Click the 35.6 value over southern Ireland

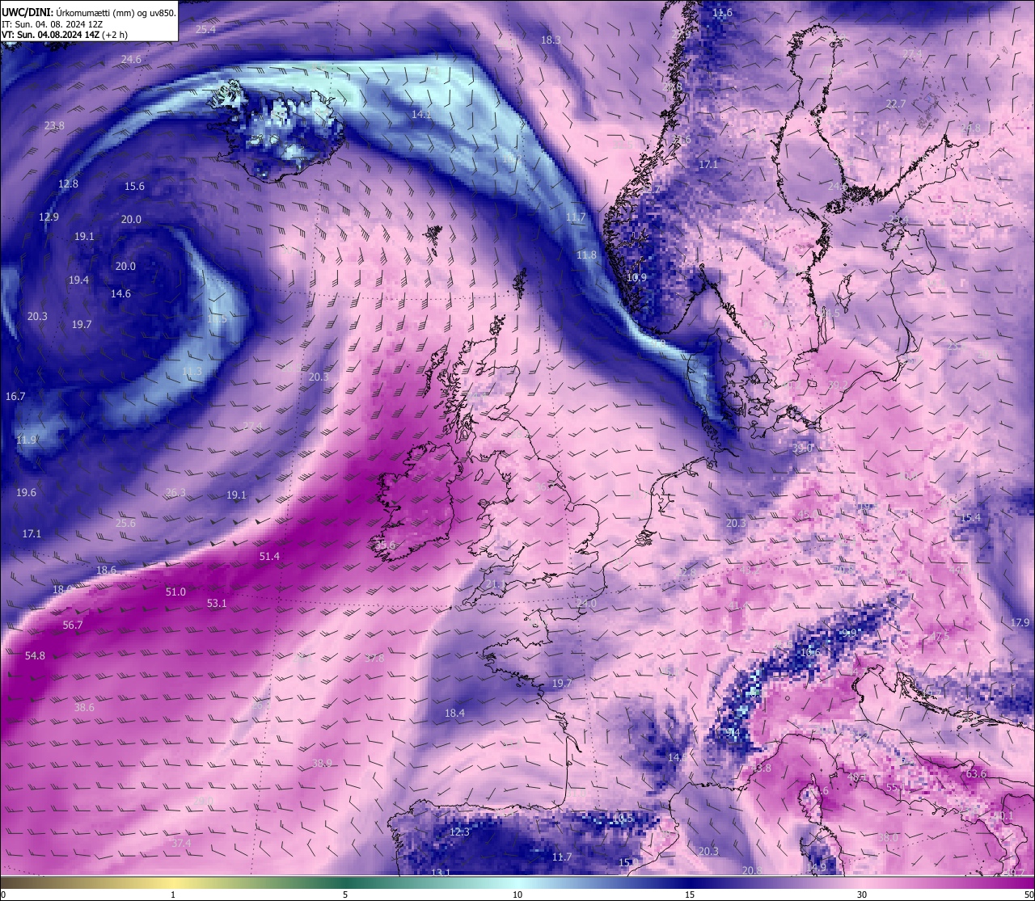pos(386,545)
